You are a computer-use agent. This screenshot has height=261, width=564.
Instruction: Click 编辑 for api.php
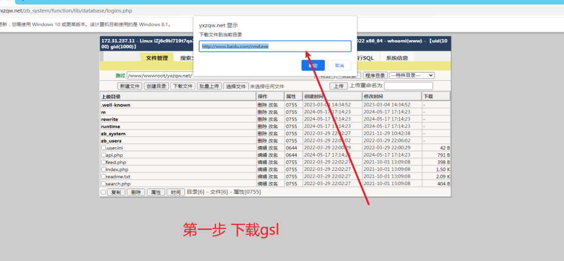[262, 156]
